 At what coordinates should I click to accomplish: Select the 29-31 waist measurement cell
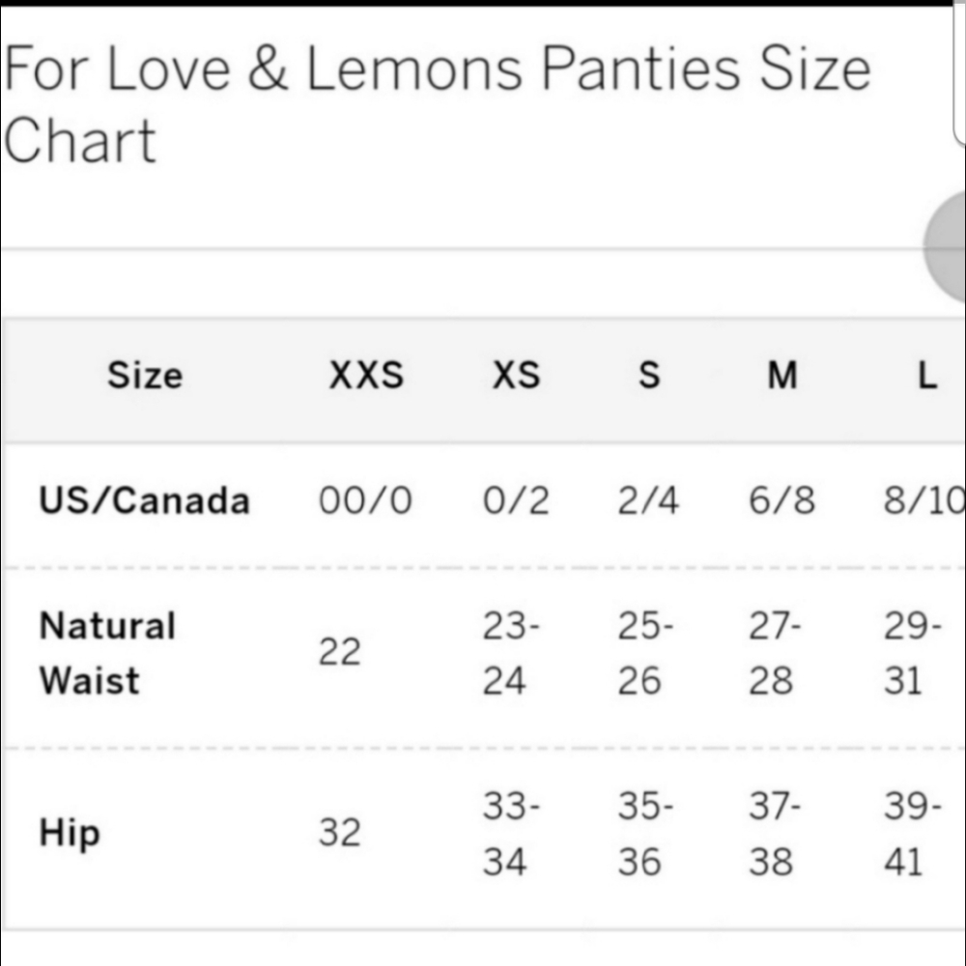tap(912, 654)
